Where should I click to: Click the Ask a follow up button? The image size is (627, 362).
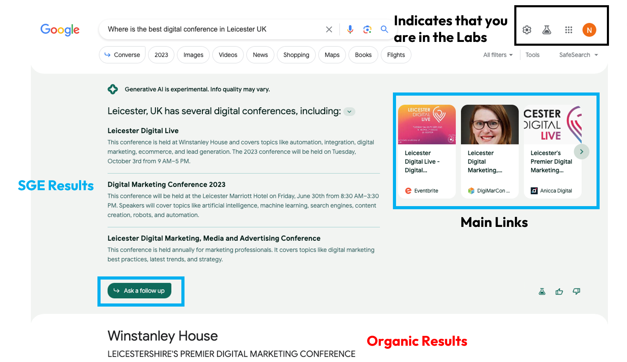point(139,291)
